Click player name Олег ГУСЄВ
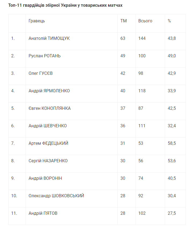Viewport: 189px width, 229px height. click(x=41, y=73)
